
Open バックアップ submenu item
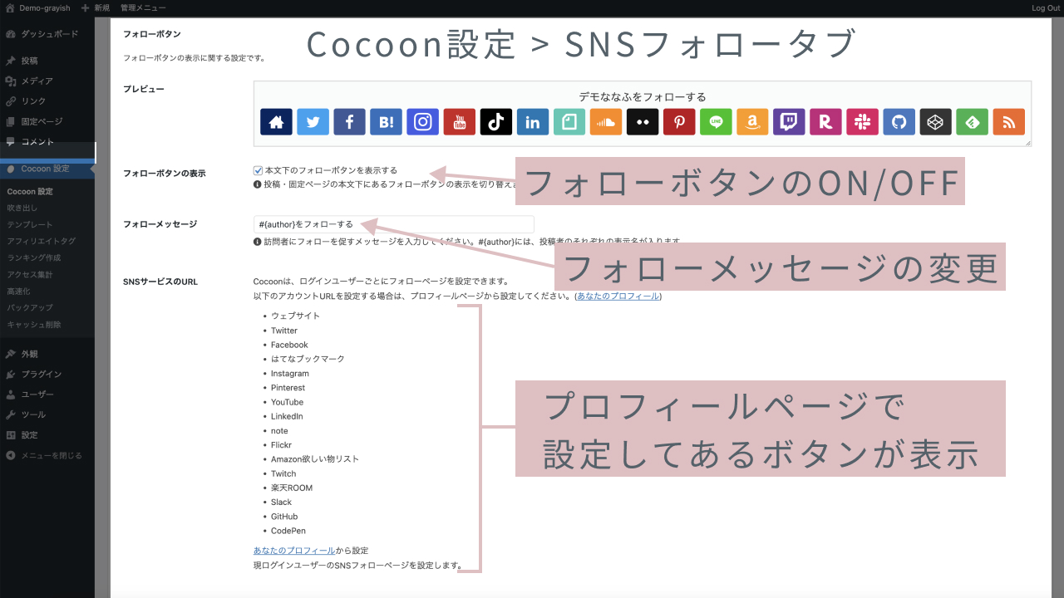click(30, 308)
